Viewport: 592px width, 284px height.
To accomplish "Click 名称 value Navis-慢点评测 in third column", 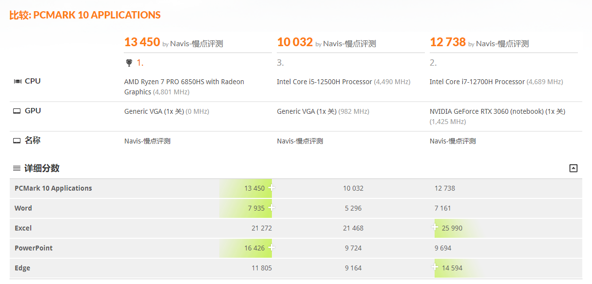I will [x=453, y=141].
